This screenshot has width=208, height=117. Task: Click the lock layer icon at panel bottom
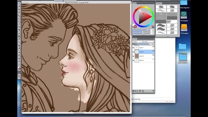[x=143, y=91]
